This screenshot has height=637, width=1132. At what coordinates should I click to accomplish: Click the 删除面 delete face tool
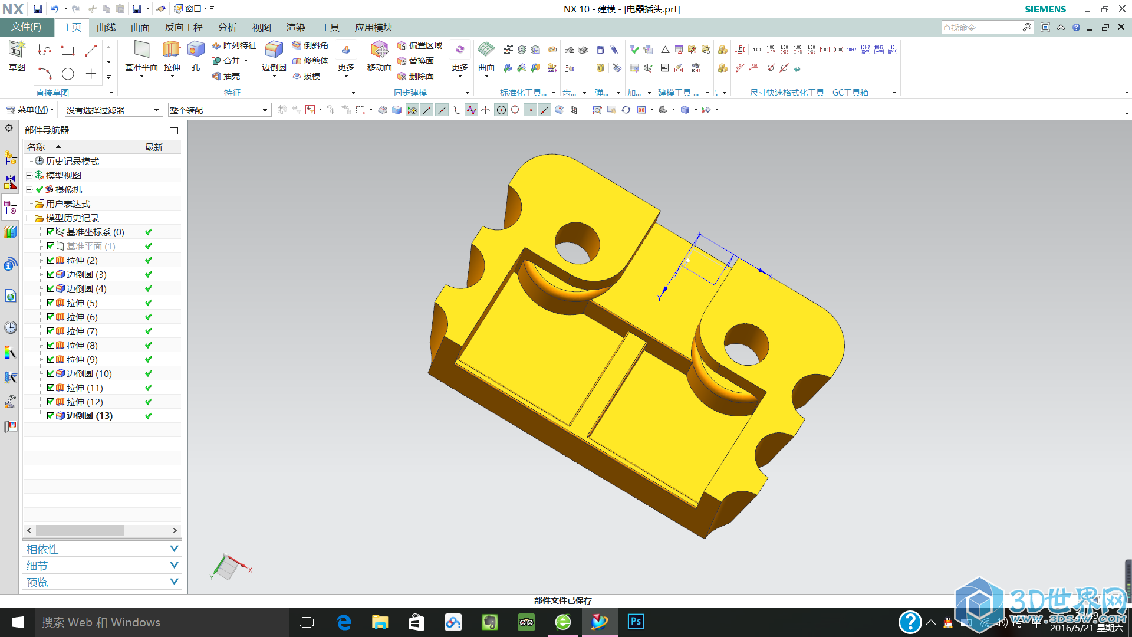pyautogui.click(x=416, y=76)
